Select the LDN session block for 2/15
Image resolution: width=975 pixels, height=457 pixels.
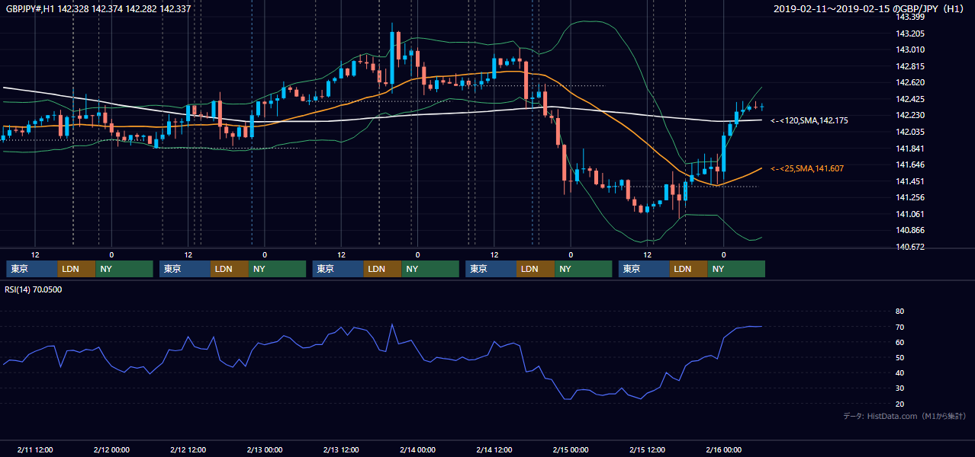pyautogui.click(x=689, y=269)
